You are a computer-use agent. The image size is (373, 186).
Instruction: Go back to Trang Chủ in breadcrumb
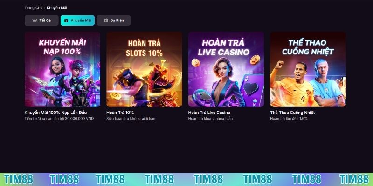pos(34,8)
